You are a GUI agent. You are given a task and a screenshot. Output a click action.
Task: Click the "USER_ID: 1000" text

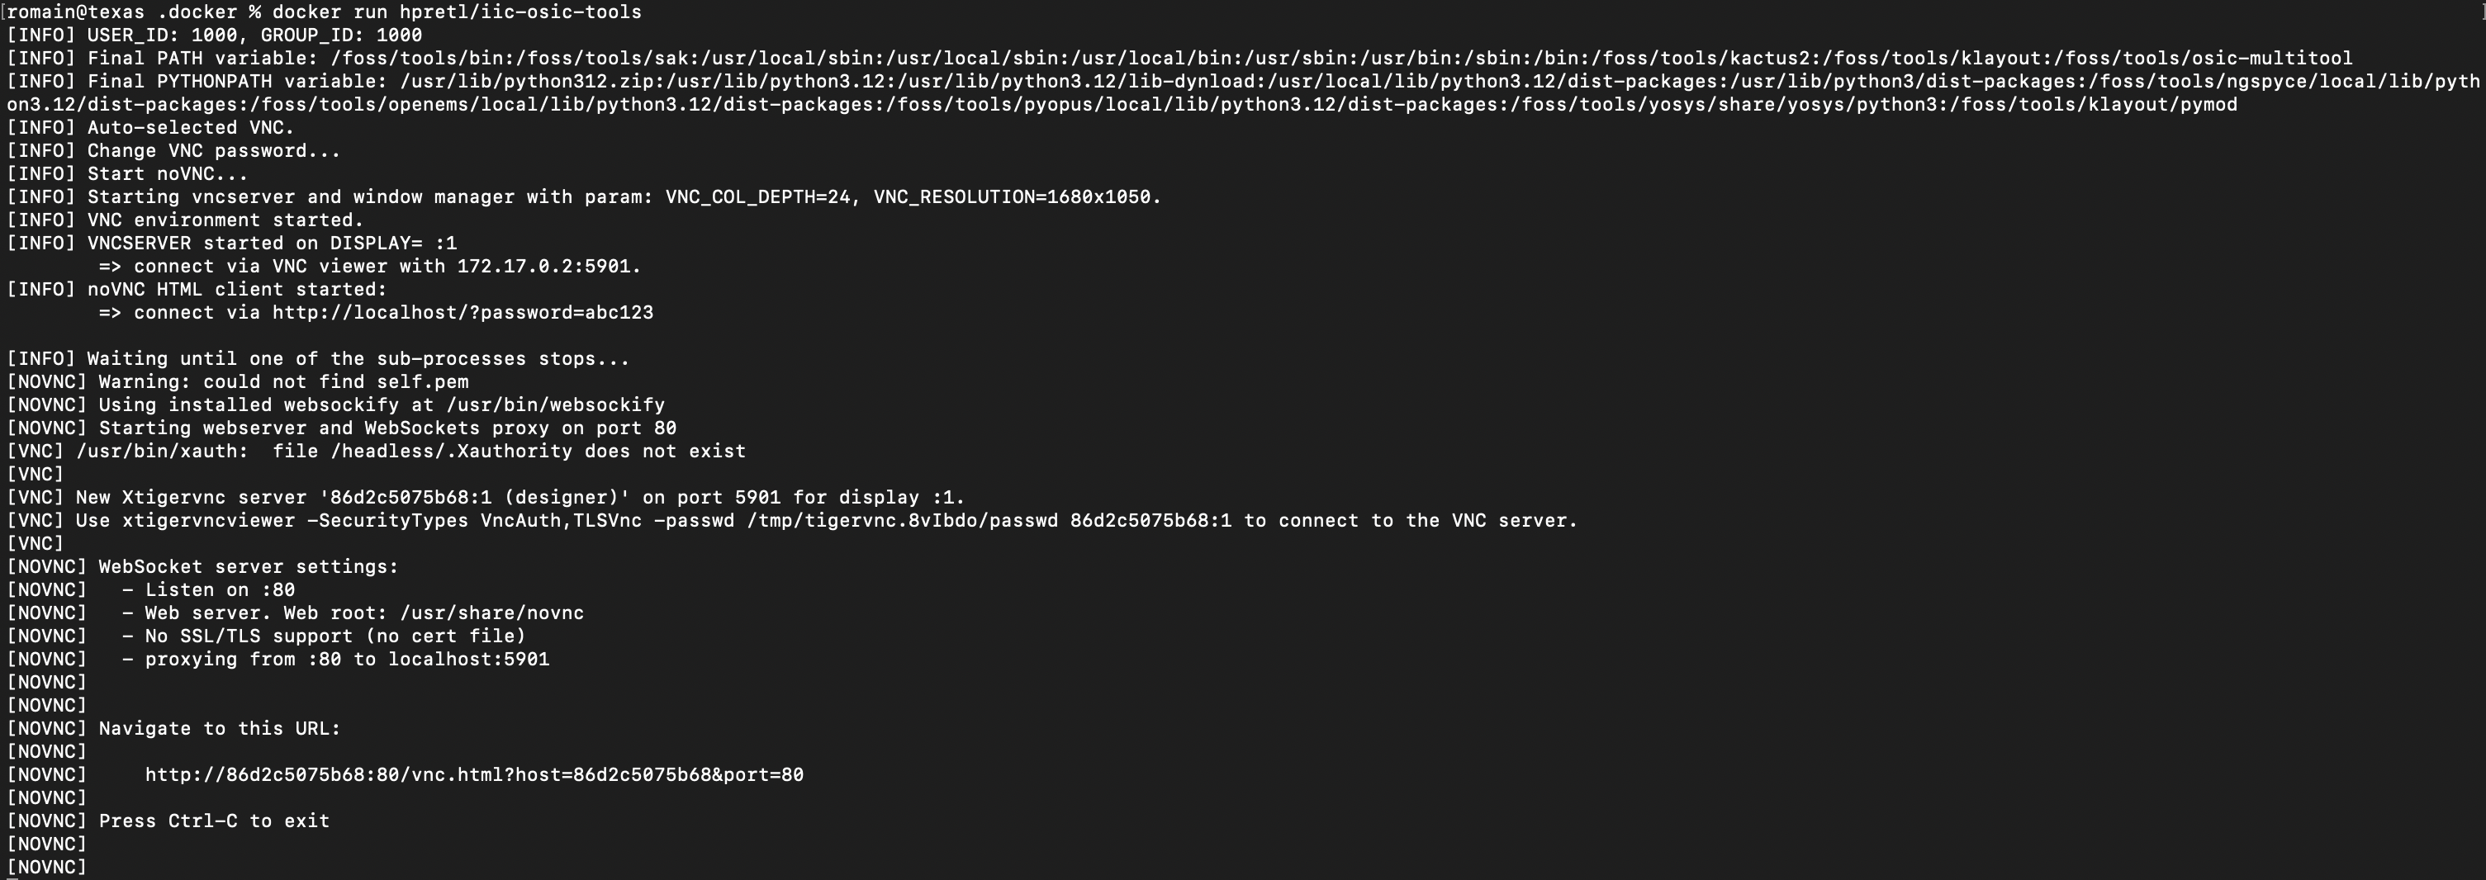pos(161,35)
